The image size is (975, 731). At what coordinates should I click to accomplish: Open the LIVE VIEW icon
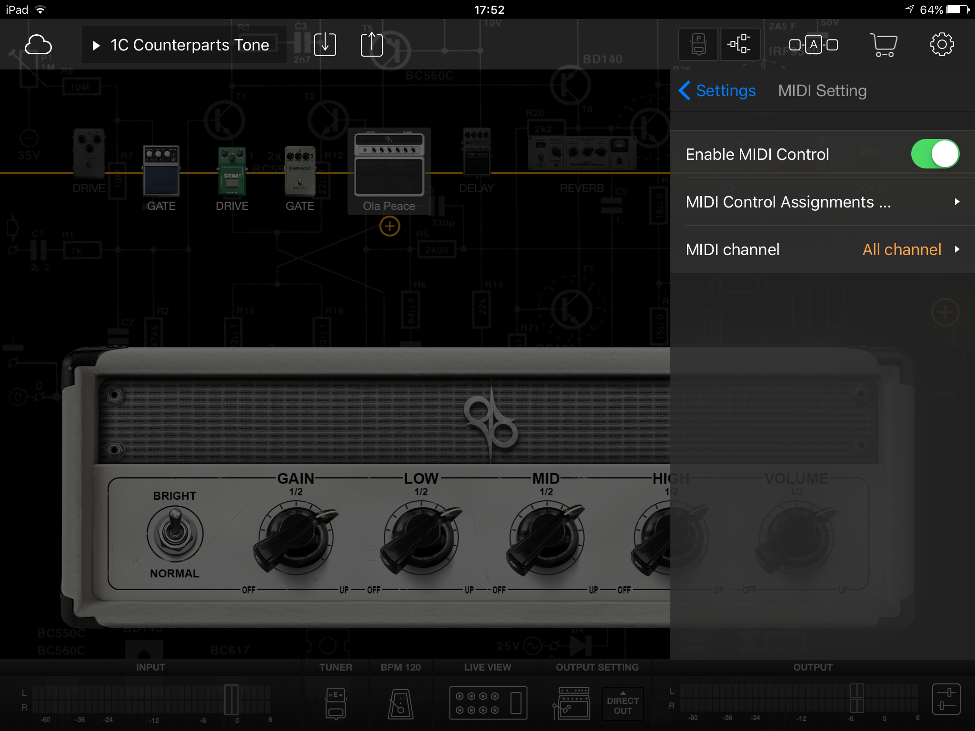click(x=488, y=703)
